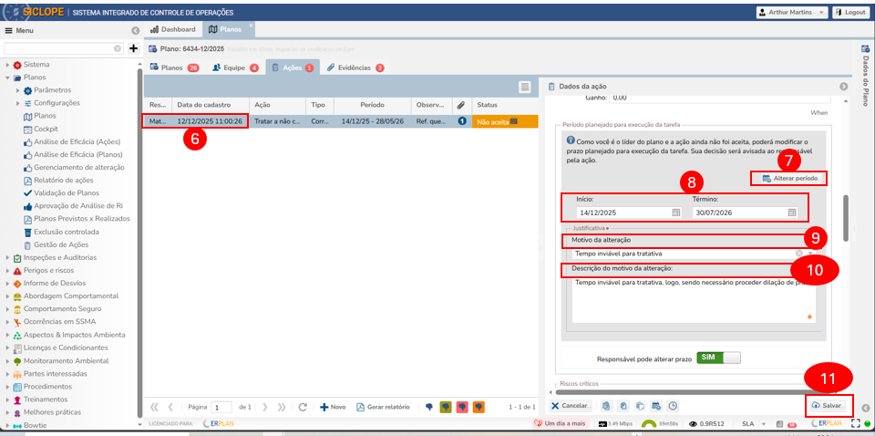
Task: Click the Alterar período button
Action: [789, 178]
